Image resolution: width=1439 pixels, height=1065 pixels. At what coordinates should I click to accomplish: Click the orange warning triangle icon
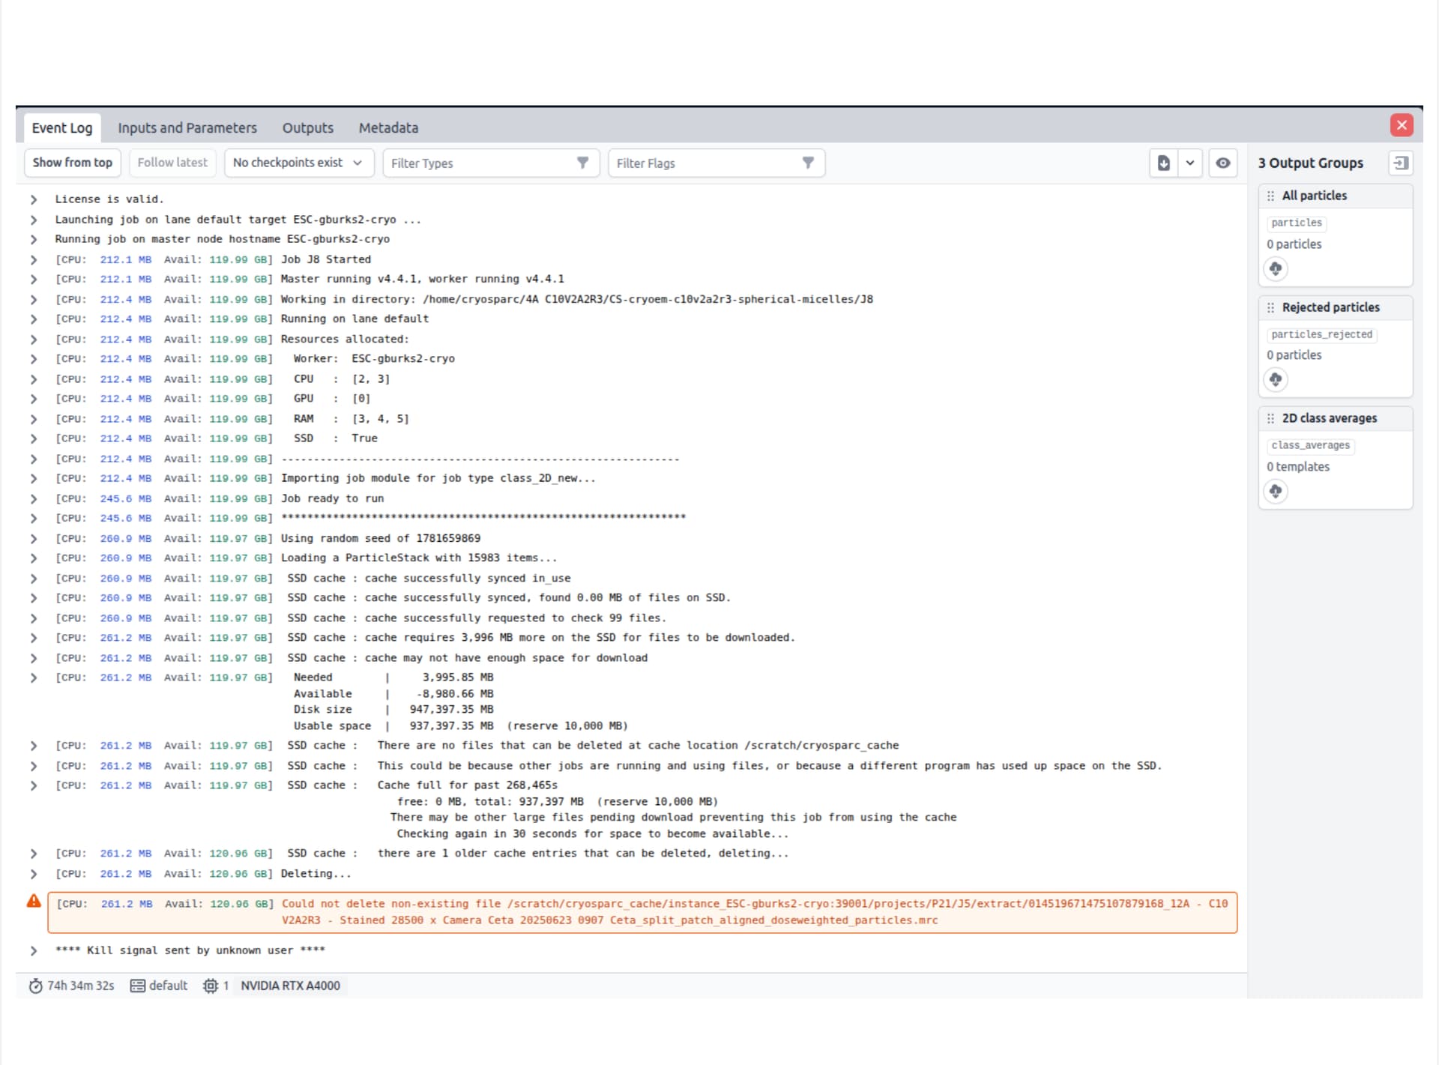point(34,902)
